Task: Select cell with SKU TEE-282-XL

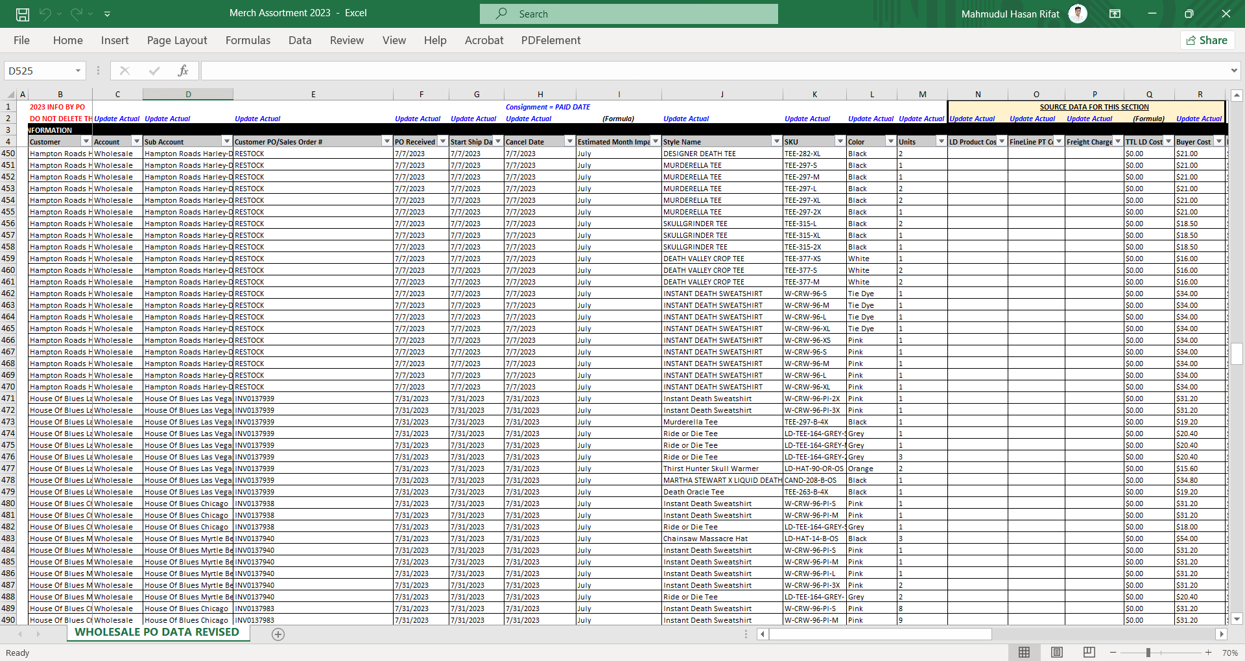Action: (814, 154)
